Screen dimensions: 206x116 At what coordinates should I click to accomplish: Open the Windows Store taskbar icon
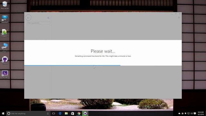(x=72, y=113)
